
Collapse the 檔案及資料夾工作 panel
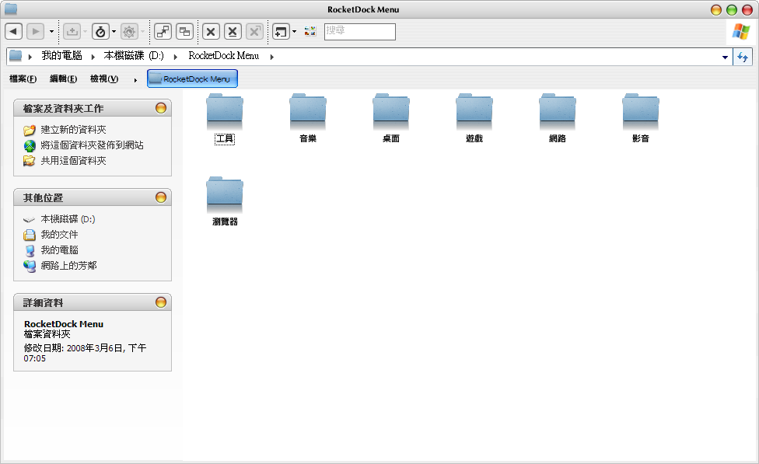click(161, 108)
